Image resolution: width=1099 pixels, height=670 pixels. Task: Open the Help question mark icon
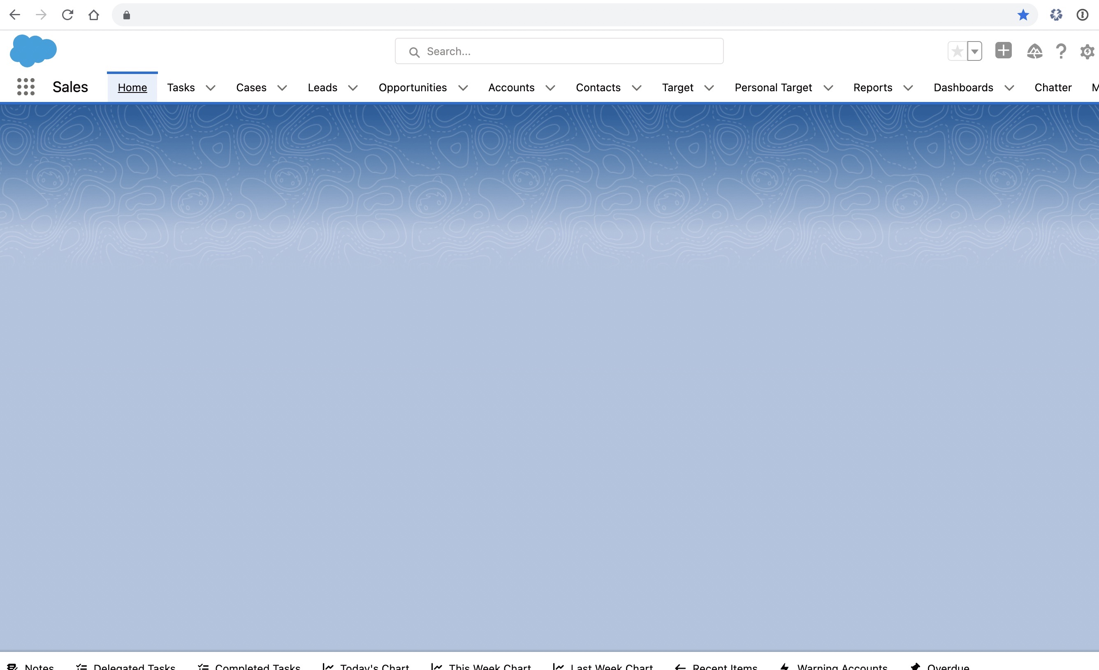(x=1061, y=51)
